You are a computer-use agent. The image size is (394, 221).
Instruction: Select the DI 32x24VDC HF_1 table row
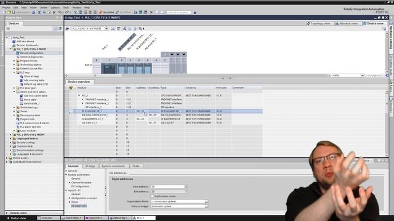(166, 111)
